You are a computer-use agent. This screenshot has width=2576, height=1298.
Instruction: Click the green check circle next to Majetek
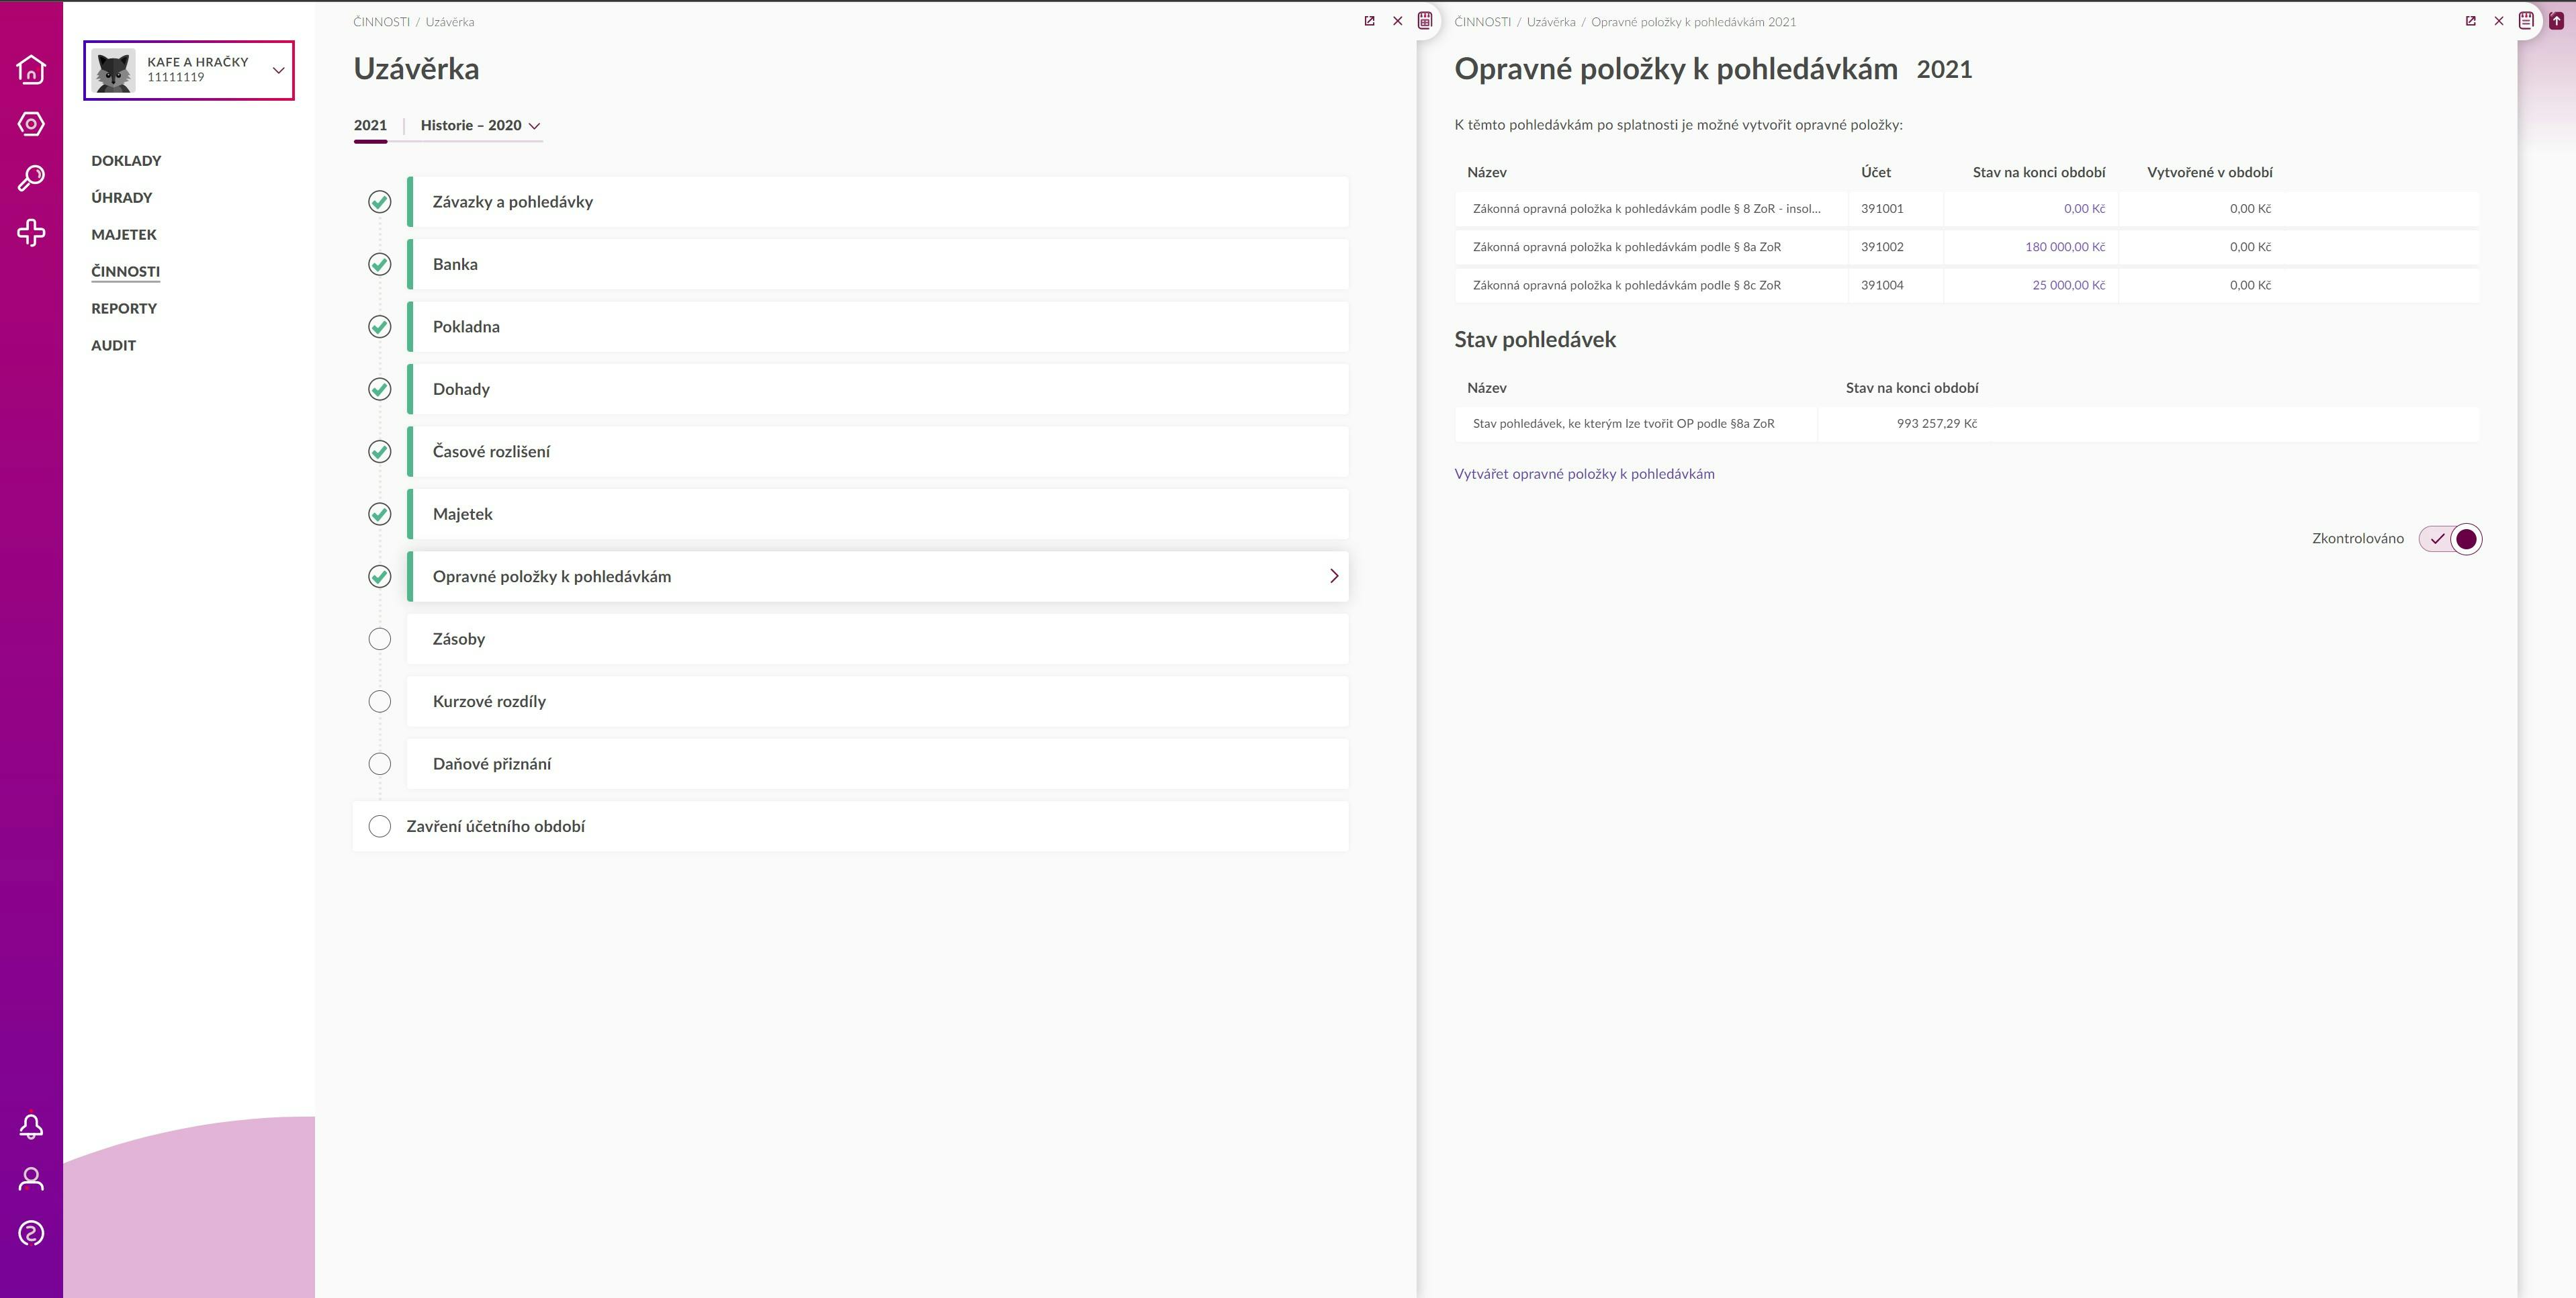379,514
